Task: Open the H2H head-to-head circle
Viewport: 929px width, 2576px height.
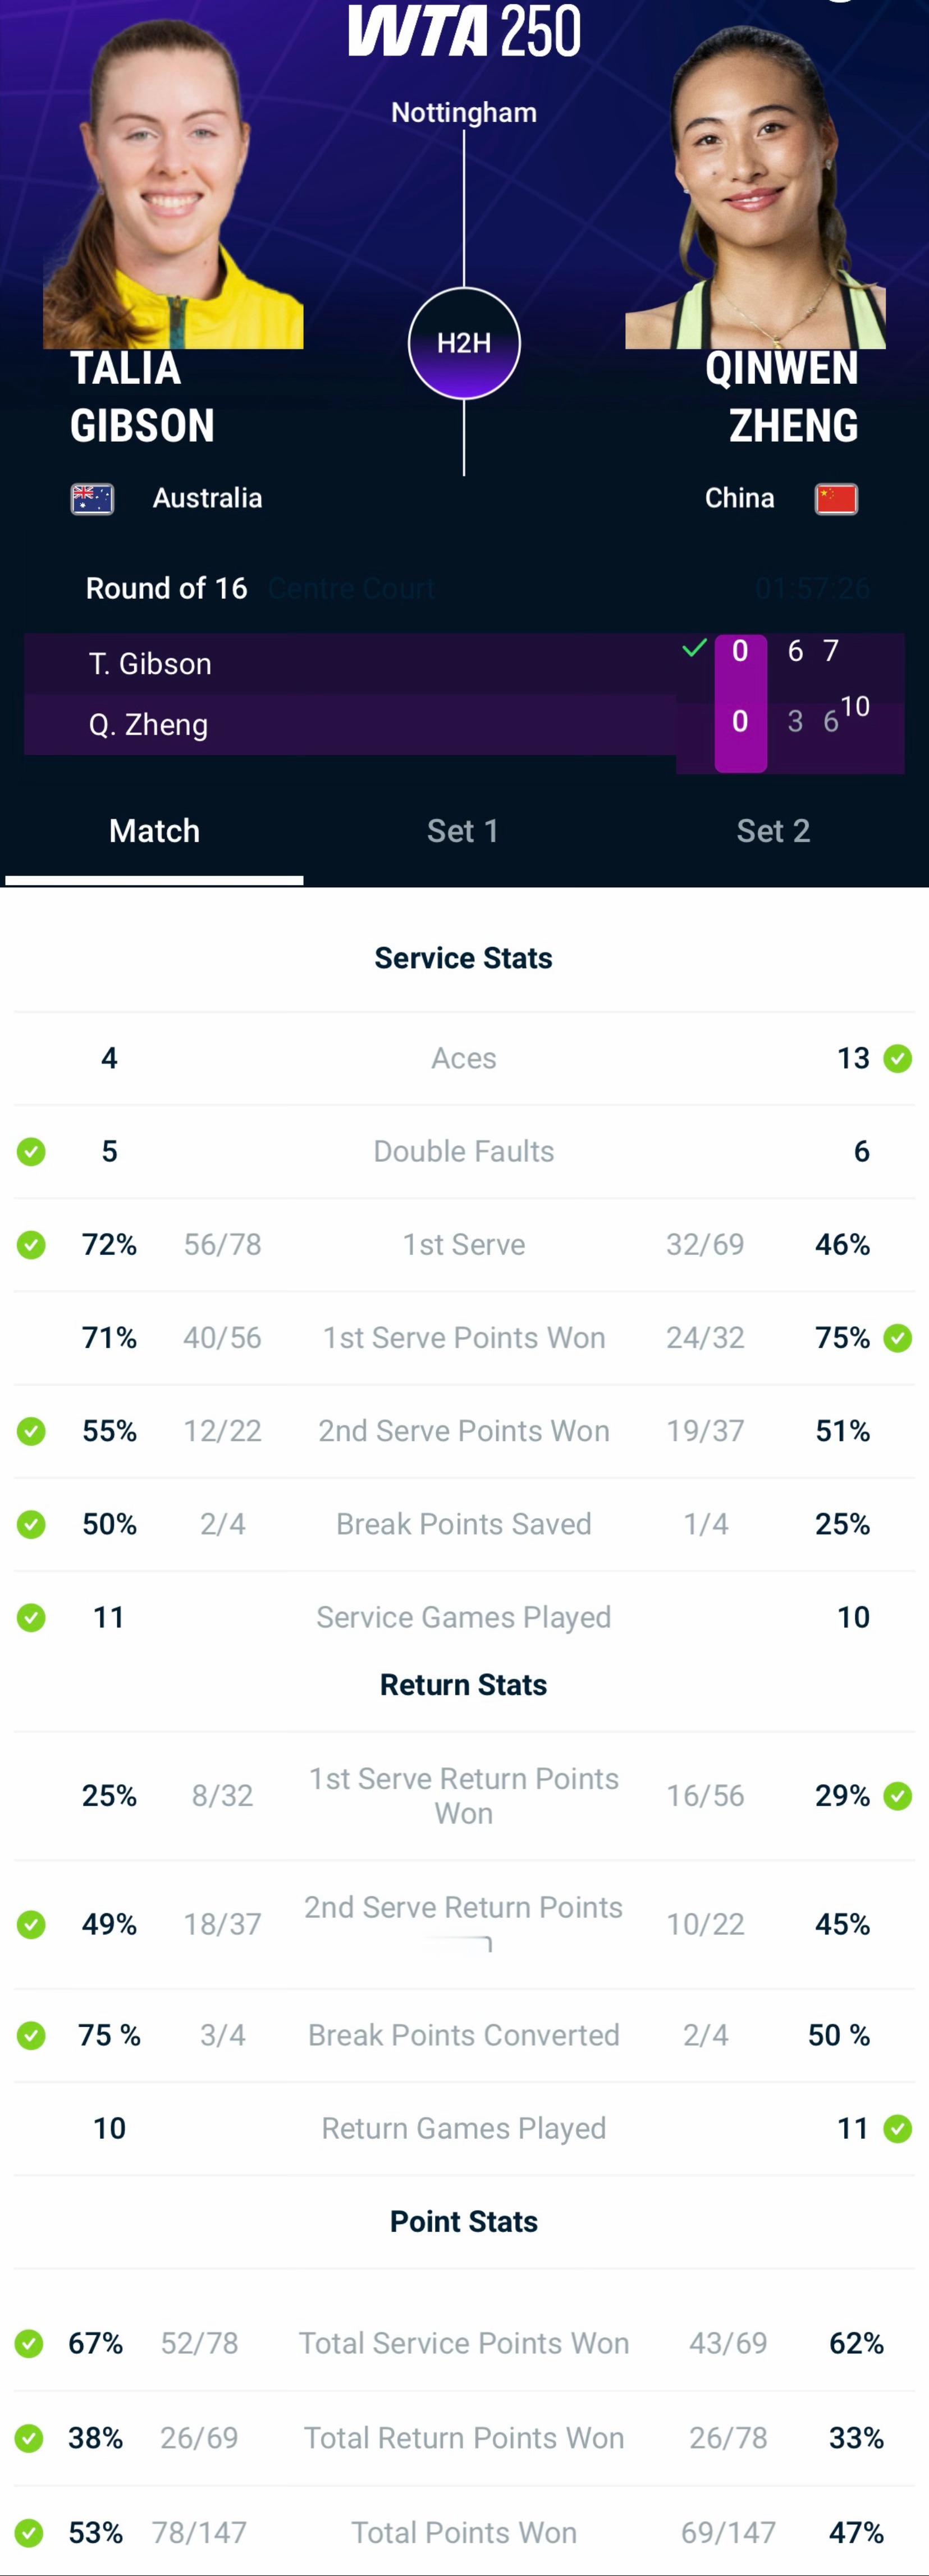Action: tap(464, 343)
